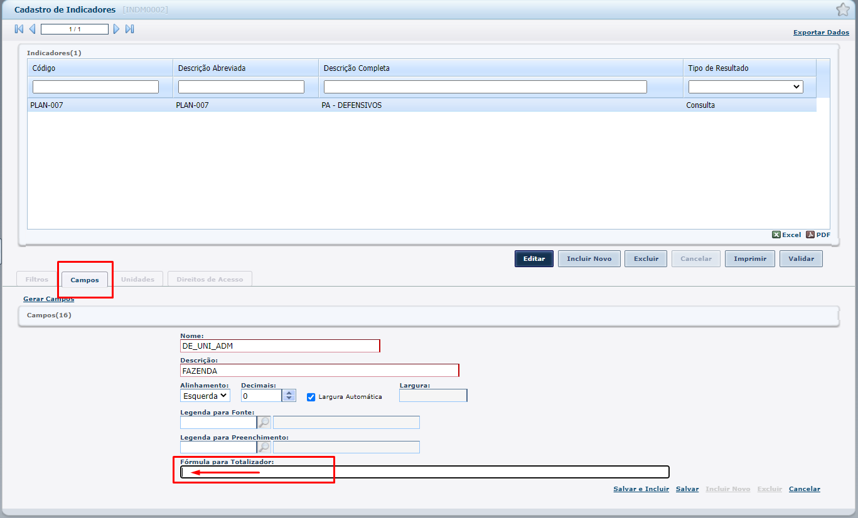858x518 pixels.
Task: Open the Legenda para Preenchimento search magnifier
Action: point(264,447)
